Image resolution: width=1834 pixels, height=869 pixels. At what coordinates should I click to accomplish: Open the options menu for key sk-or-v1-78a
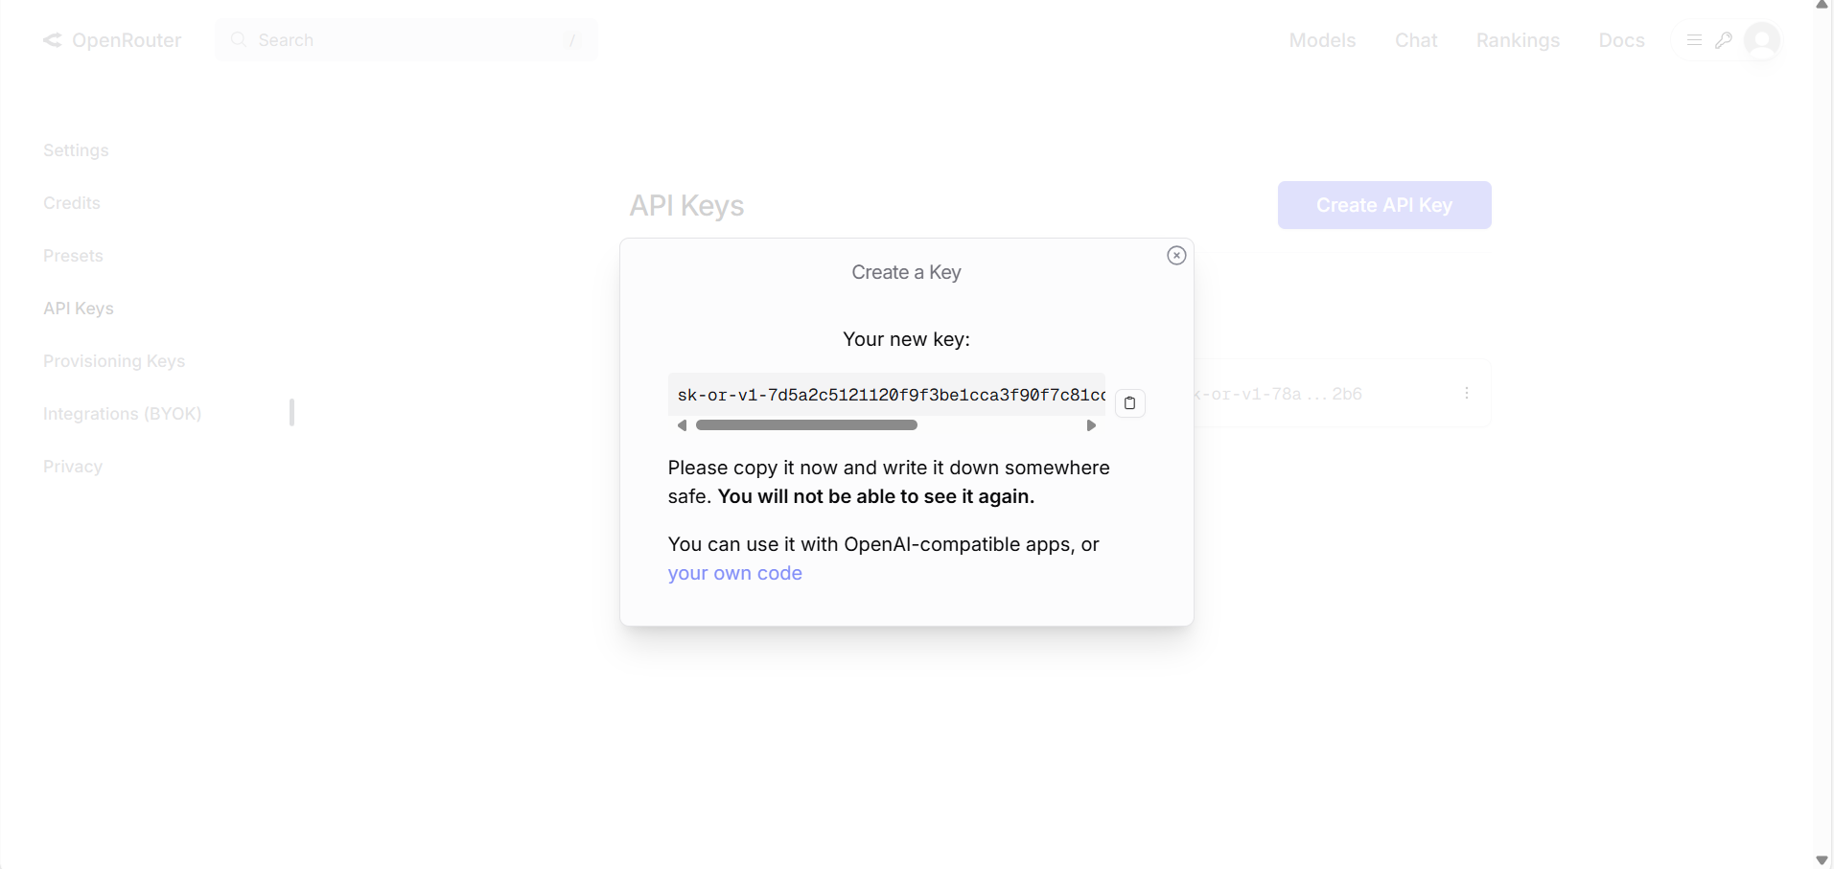(1467, 393)
